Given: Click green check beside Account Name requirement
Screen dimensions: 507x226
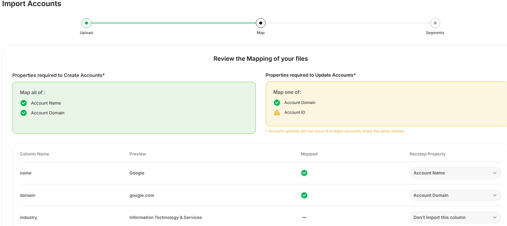Looking at the screenshot, I should coord(24,103).
